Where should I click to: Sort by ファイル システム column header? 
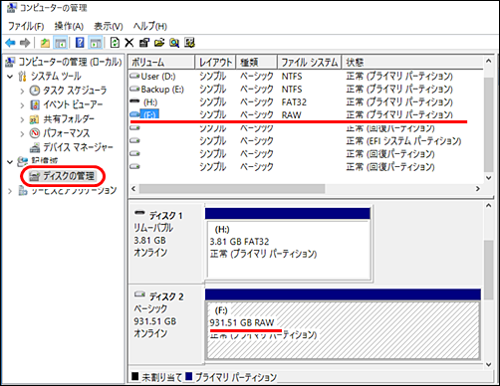click(x=310, y=62)
